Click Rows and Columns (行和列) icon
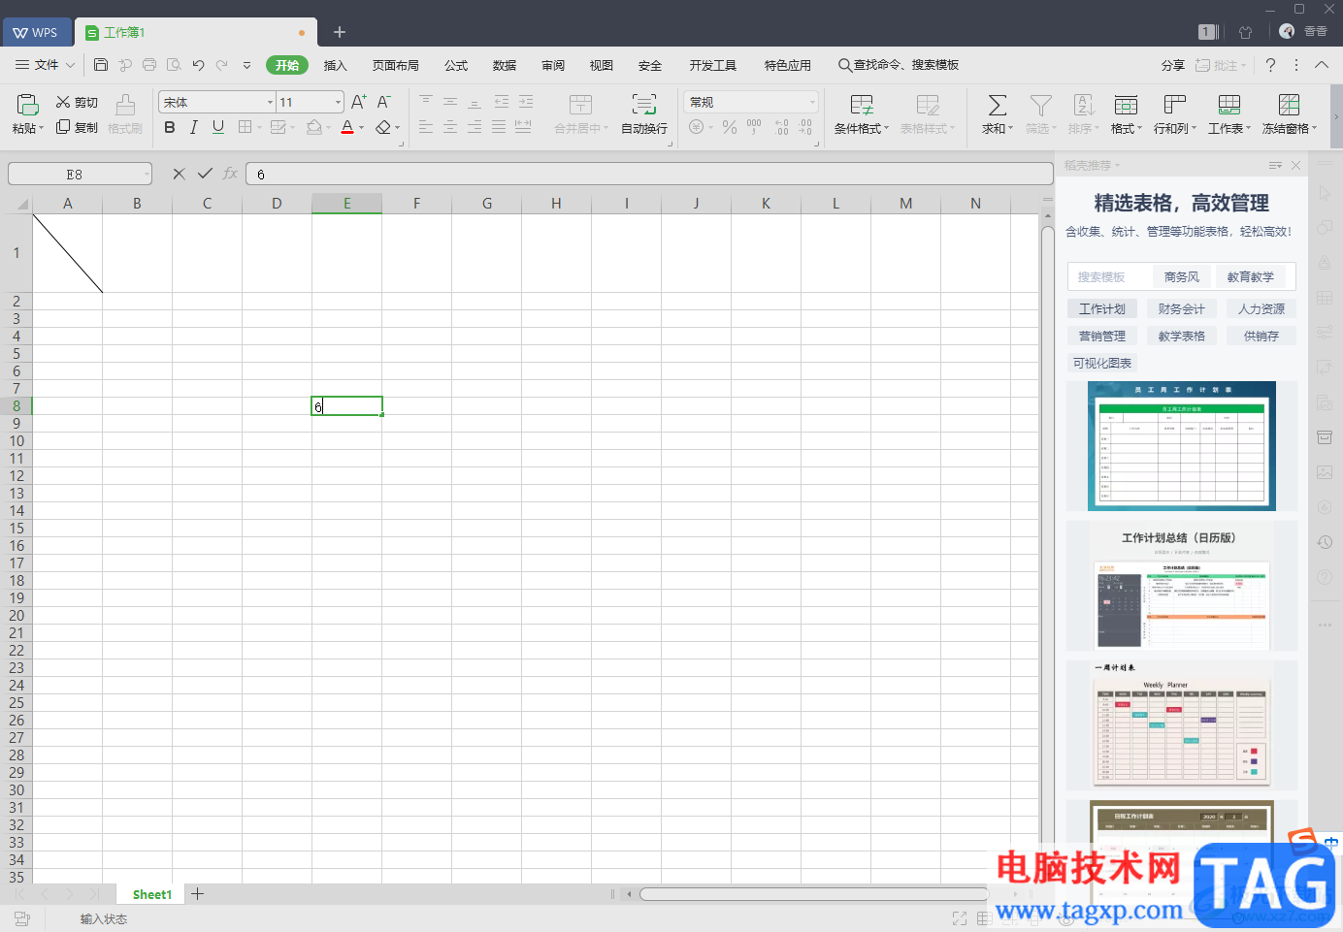 click(1174, 105)
